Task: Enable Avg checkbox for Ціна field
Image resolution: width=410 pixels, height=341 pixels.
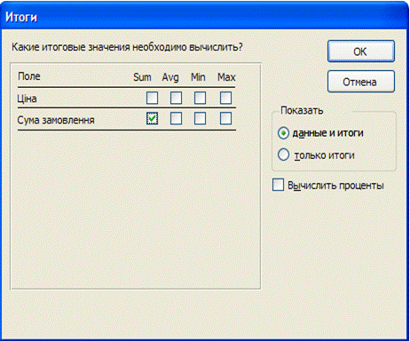Action: (x=176, y=98)
